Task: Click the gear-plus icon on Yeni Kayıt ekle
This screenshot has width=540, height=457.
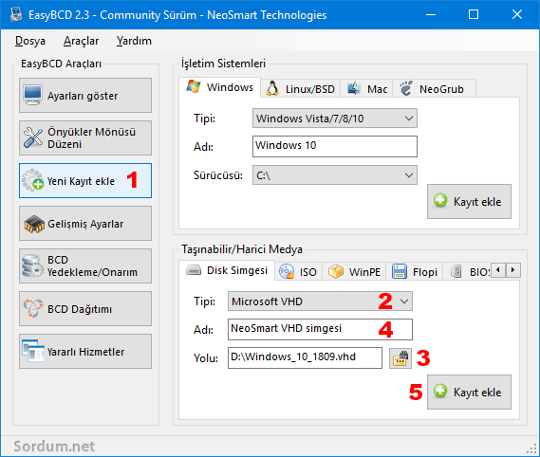Action: coord(33,180)
